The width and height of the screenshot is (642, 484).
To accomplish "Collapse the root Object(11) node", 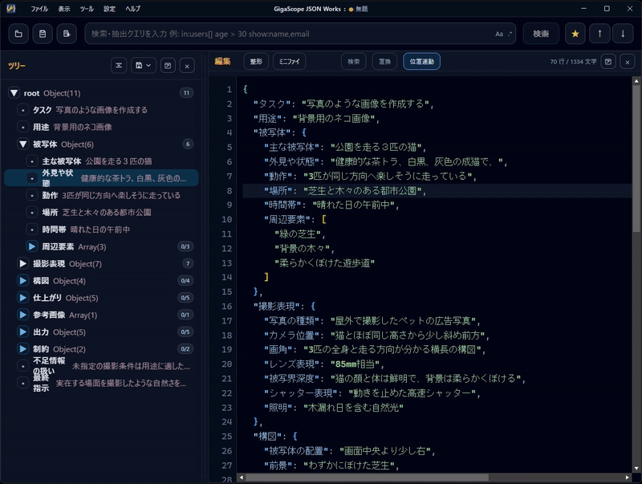I will click(14, 93).
